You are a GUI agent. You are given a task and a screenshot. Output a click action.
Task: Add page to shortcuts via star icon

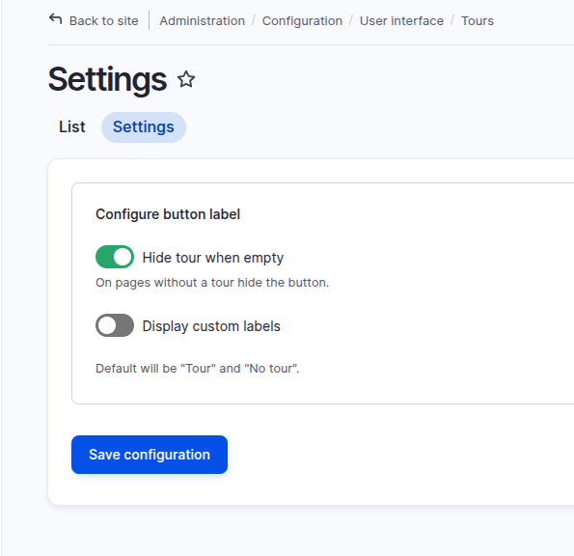pyautogui.click(x=186, y=79)
